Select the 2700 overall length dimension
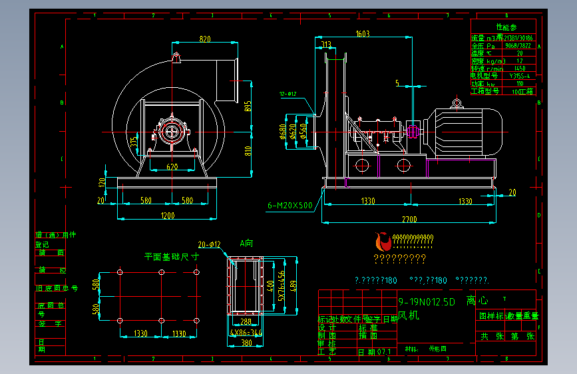577x374 pixels. pos(409,220)
